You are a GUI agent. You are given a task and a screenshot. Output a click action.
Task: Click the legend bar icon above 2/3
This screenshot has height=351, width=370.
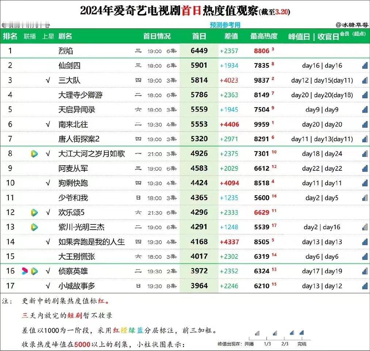pyautogui.click(x=292, y=333)
